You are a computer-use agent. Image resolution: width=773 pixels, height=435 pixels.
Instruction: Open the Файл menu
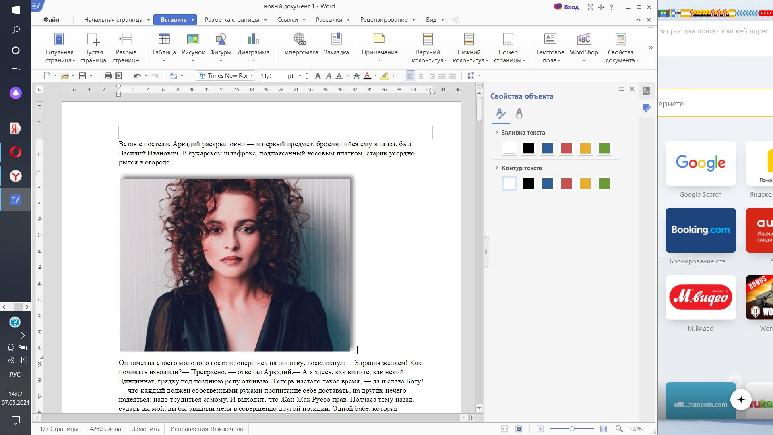51,20
